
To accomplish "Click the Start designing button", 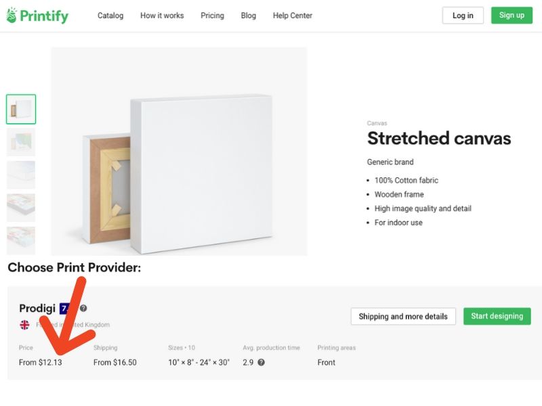I will pos(497,316).
